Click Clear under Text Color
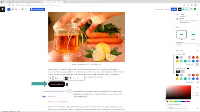200x112 pixels. [x=197, y=64]
